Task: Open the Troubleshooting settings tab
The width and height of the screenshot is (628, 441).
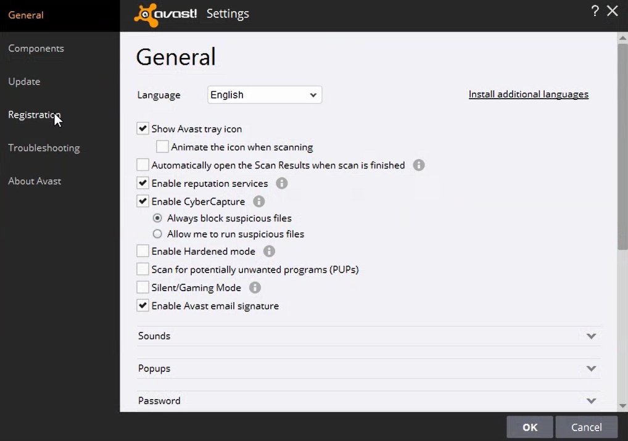Action: click(x=44, y=148)
